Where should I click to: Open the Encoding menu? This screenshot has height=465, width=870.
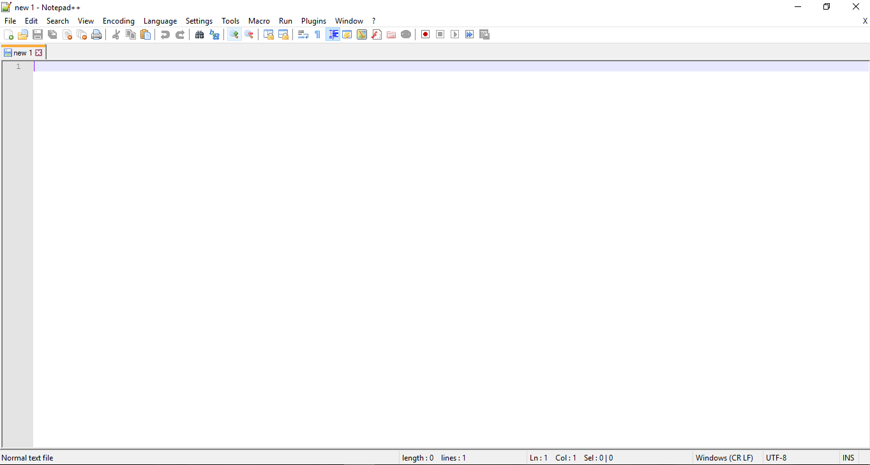point(118,20)
